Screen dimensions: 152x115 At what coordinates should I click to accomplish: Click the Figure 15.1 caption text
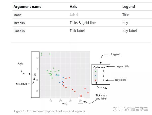click(49, 111)
